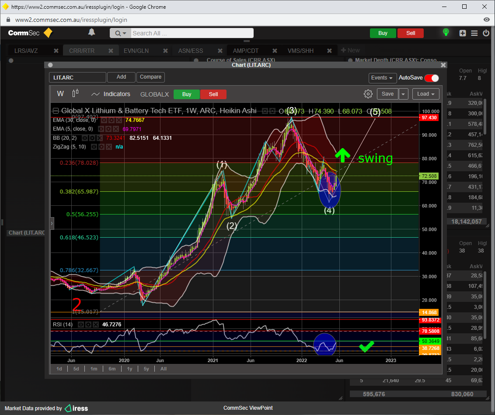Click the chart settings gear icon
This screenshot has width=495, height=415.
point(368,94)
